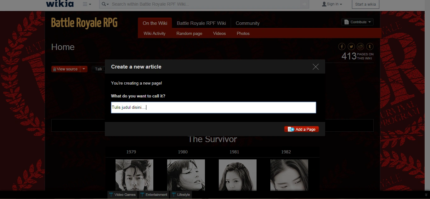Open Video Games hub in footer bar
This screenshot has height=199, width=430.
122,195
